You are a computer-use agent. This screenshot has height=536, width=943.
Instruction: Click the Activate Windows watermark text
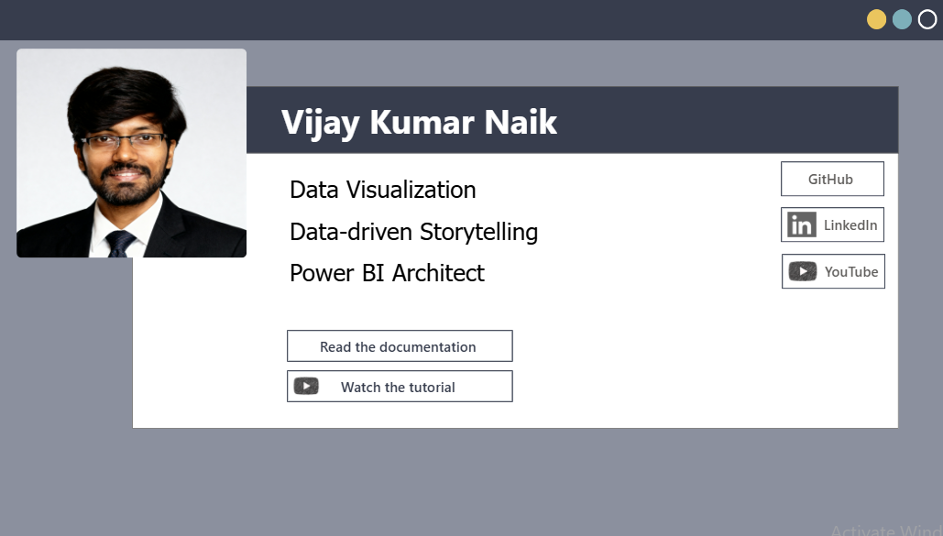point(885,530)
